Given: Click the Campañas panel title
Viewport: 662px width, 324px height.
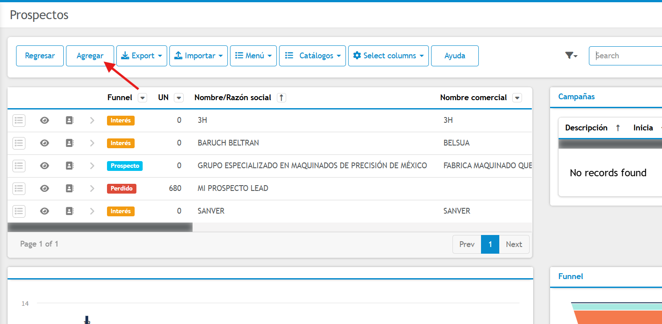Looking at the screenshot, I should (x=576, y=97).
